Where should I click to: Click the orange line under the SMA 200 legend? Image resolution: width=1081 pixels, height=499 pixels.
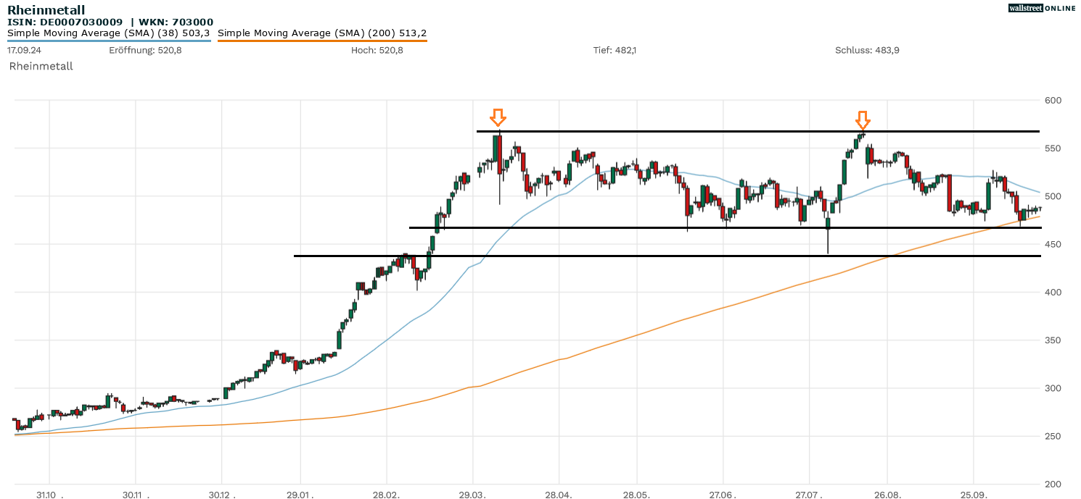tap(322, 41)
